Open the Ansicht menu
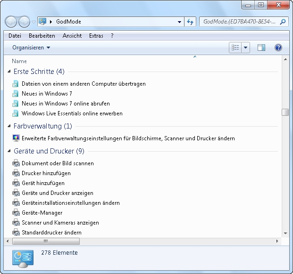The image size is (293, 274). pyautogui.click(x=72, y=36)
